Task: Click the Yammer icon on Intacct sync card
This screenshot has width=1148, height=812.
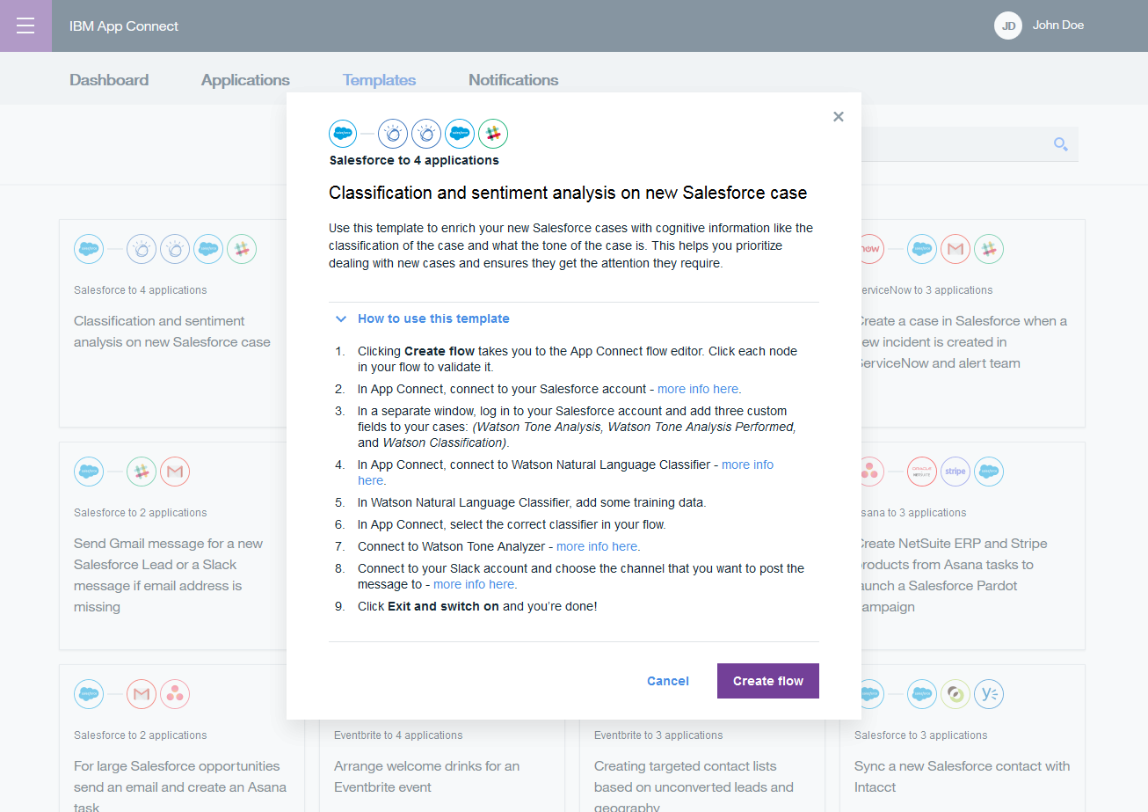Action: [x=989, y=694]
